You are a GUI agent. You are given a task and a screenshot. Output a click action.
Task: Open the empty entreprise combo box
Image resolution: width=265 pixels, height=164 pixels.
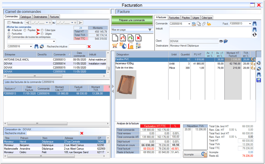[54, 41]
